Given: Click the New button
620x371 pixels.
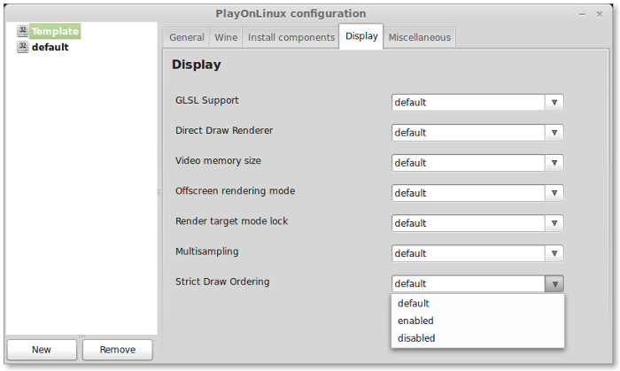Looking at the screenshot, I should pyautogui.click(x=42, y=350).
